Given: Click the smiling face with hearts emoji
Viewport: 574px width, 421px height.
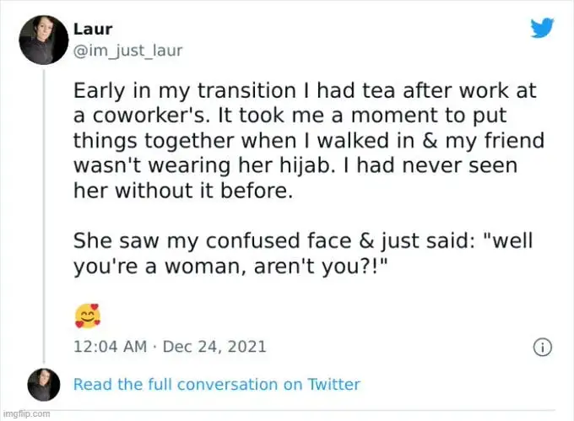Looking at the screenshot, I should 87,316.
